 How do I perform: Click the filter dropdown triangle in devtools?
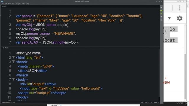pos(169,18)
